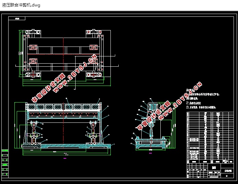Click the technical requirements notes text

coord(203,99)
